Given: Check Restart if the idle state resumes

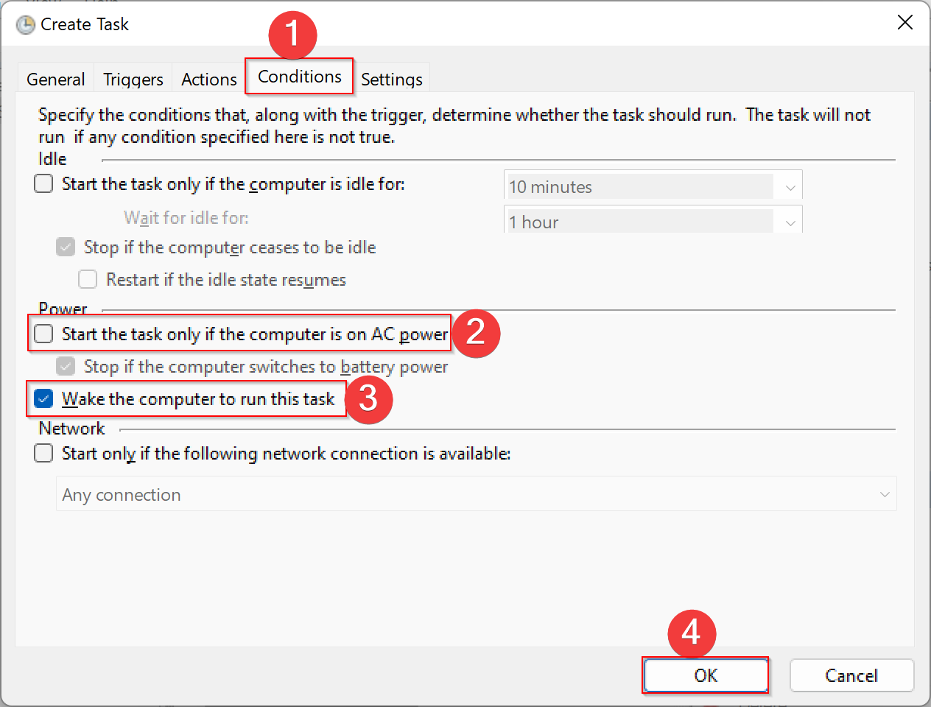Looking at the screenshot, I should pyautogui.click(x=88, y=279).
